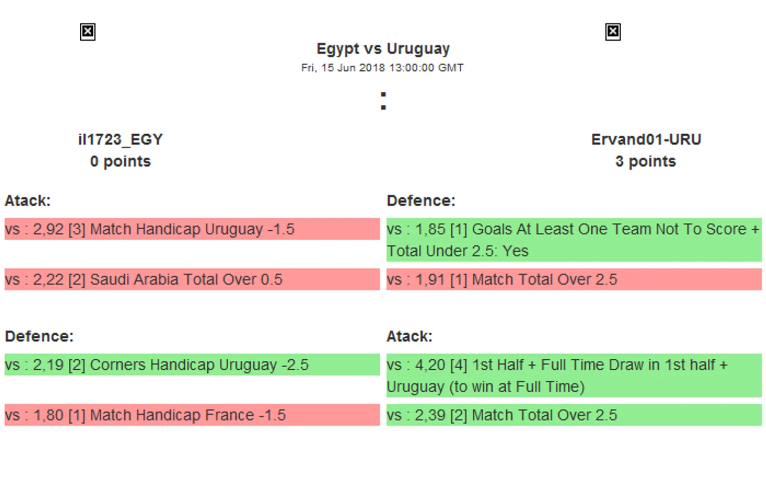Click the broken Egypt flag image icon
Image resolution: width=766 pixels, height=503 pixels.
(88, 32)
